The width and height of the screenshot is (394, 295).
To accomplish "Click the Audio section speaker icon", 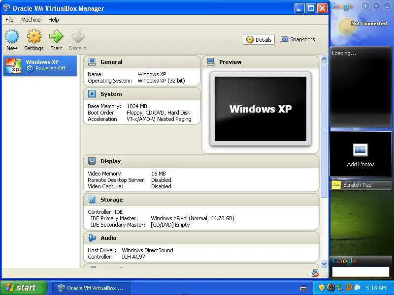I will point(92,238).
